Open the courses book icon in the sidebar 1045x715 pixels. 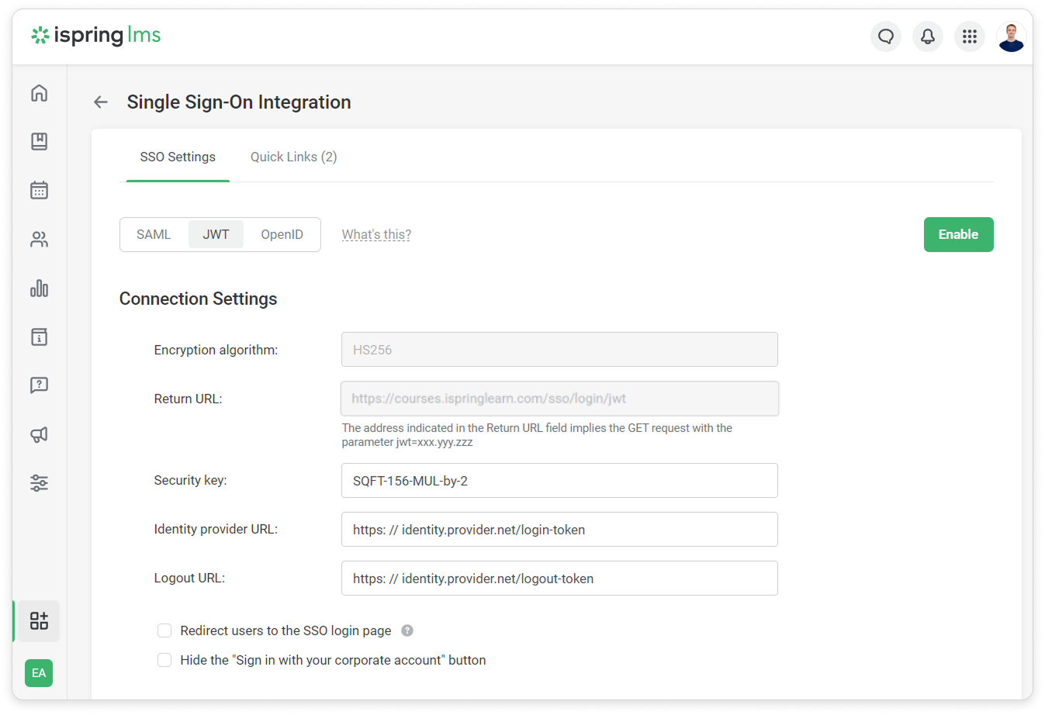click(x=39, y=141)
